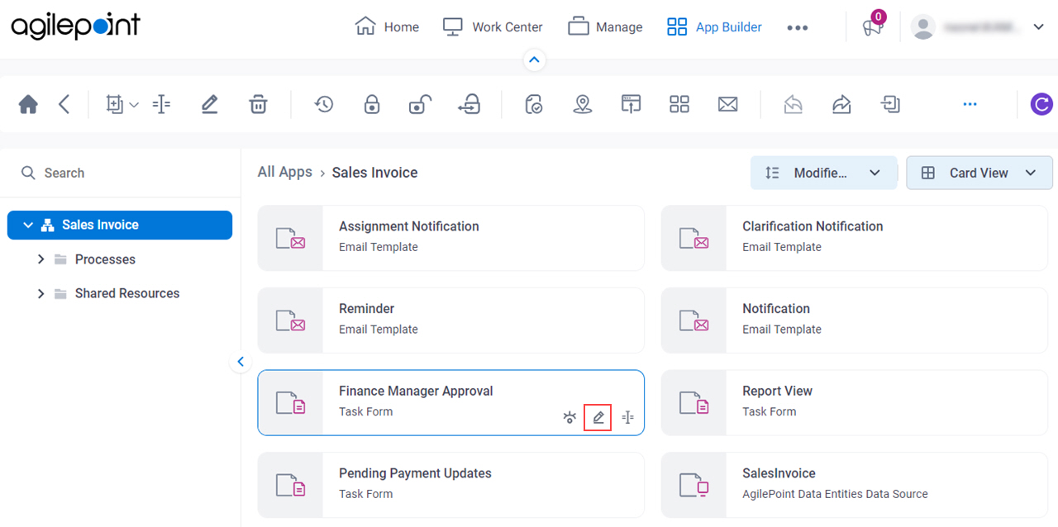Image resolution: width=1058 pixels, height=527 pixels.
Task: Click the transfer arrow box icon
Action: (x=469, y=104)
